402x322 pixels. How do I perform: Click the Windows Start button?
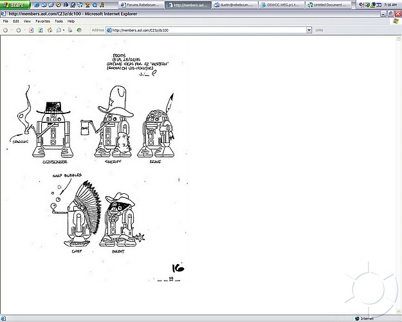[15, 5]
